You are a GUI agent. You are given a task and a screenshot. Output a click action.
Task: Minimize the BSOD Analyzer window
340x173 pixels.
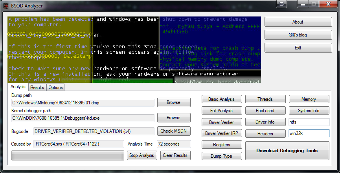pyautogui.click(x=303, y=4)
